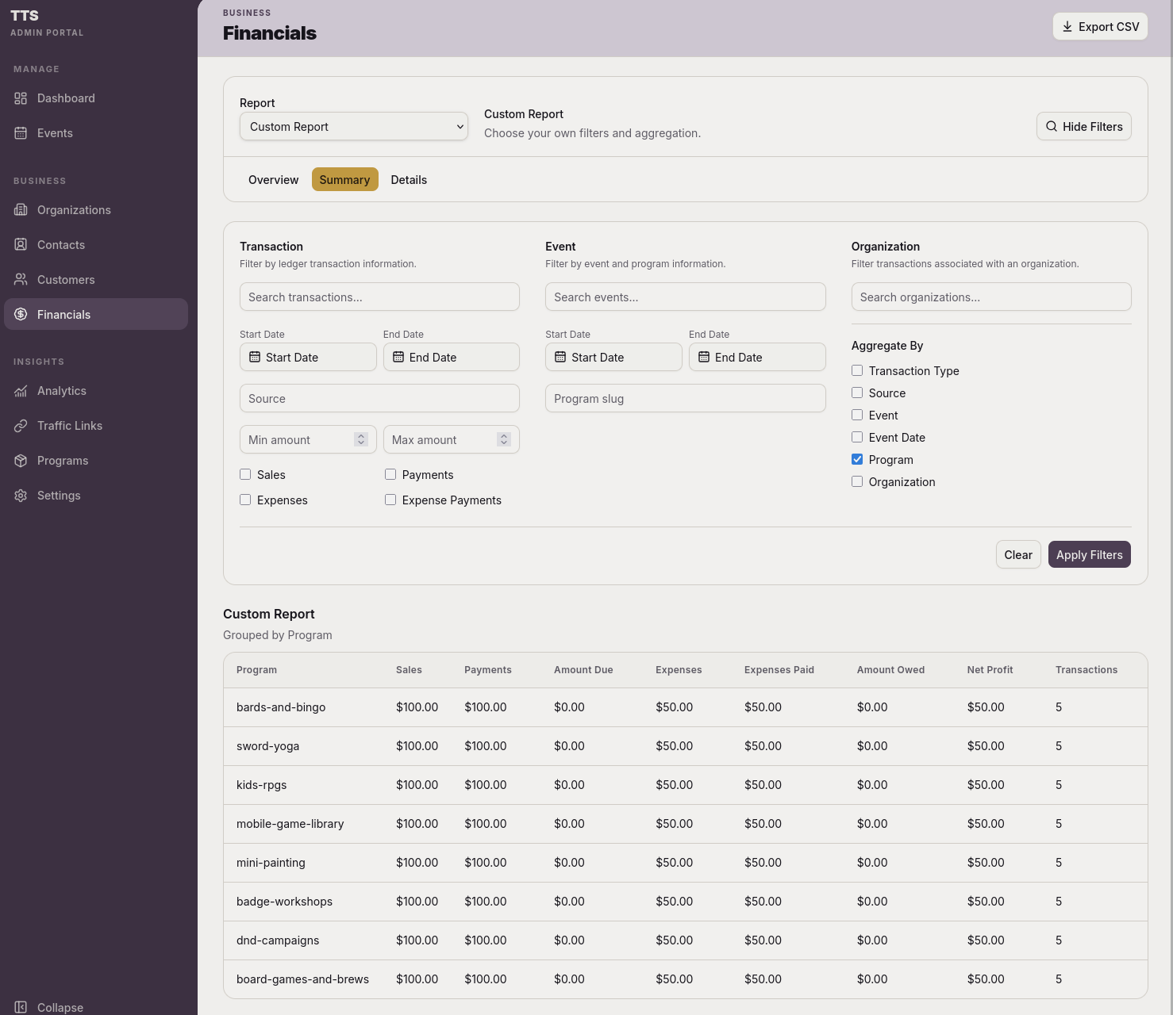The image size is (1173, 1015).
Task: Enable aggregate by Transaction Type
Action: click(857, 370)
